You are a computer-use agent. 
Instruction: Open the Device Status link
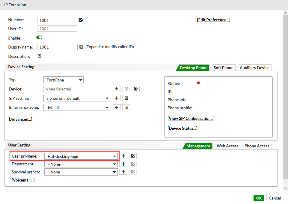pos(183,128)
